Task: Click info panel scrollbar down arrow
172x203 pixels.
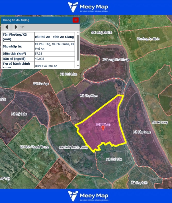Action: point(78,66)
